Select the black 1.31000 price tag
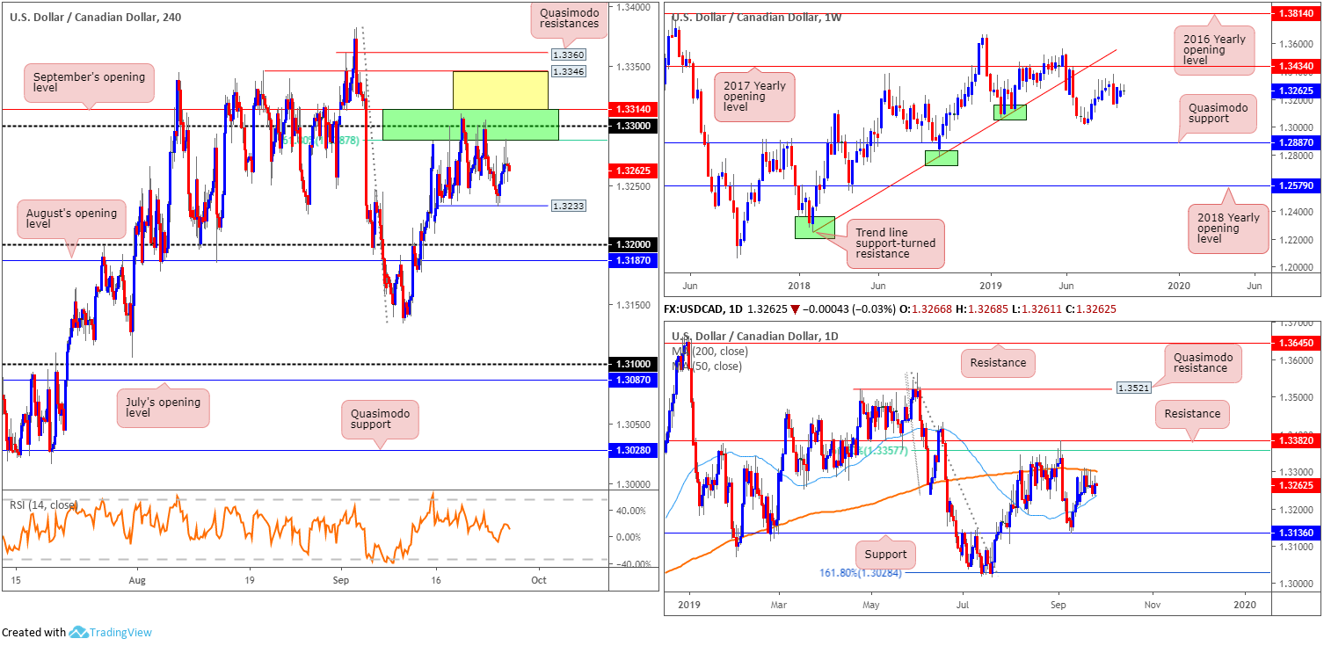This screenshot has height=646, width=1324. point(631,364)
